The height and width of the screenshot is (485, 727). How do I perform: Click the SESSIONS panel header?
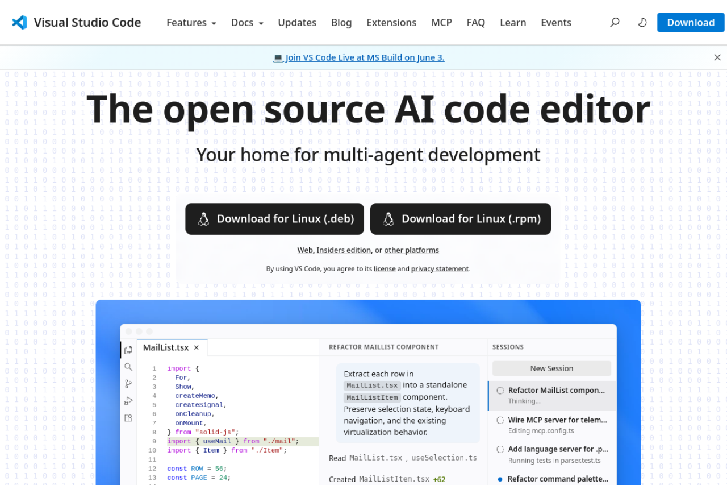coord(508,347)
